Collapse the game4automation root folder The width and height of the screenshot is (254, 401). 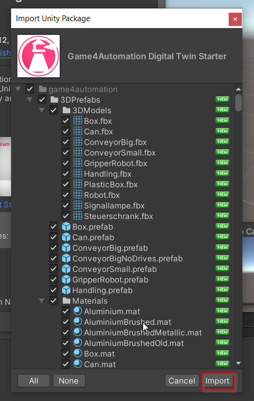(18, 89)
